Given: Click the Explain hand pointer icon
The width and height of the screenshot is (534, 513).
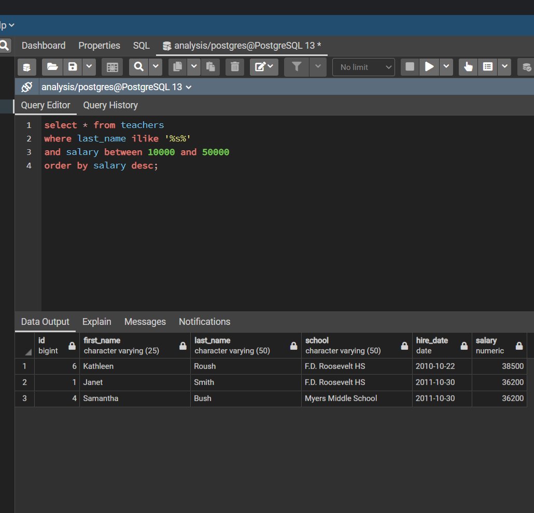Looking at the screenshot, I should click(468, 67).
